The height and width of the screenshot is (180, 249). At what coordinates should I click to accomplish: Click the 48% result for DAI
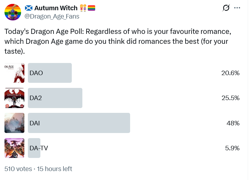point(233,123)
